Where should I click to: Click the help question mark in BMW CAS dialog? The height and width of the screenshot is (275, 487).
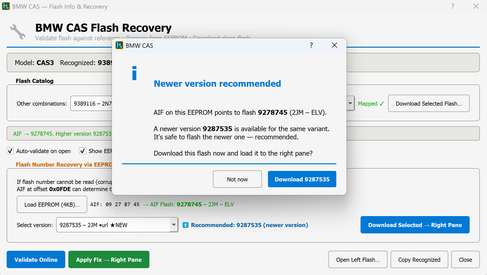[x=311, y=45]
